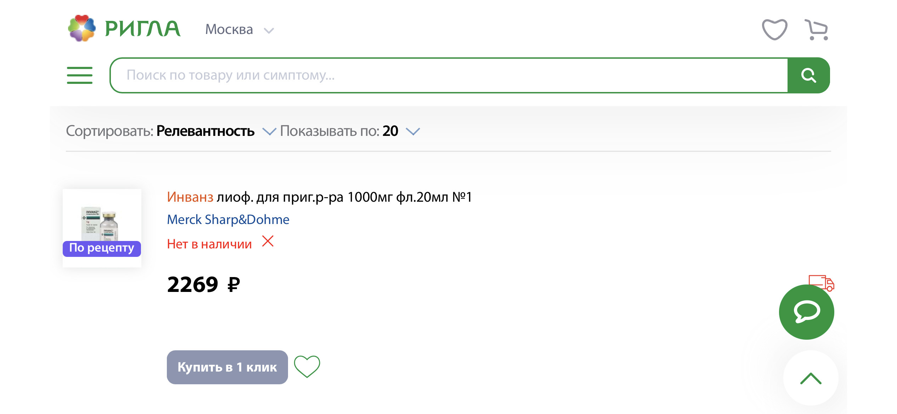
Task: Open the shopping cart icon
Action: 817,30
